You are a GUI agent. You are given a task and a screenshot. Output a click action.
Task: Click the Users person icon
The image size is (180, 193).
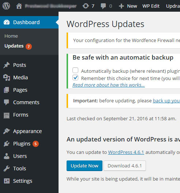[7, 156]
